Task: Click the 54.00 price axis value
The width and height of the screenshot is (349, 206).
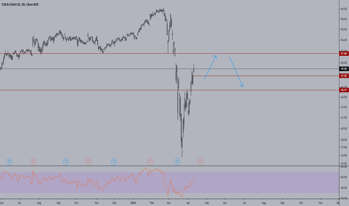Action: pos(344,40)
